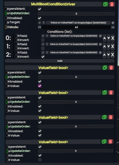This screenshot has height=165, width=119.
Task: Delete the last ValueField<bool> component
Action: coord(111,142)
